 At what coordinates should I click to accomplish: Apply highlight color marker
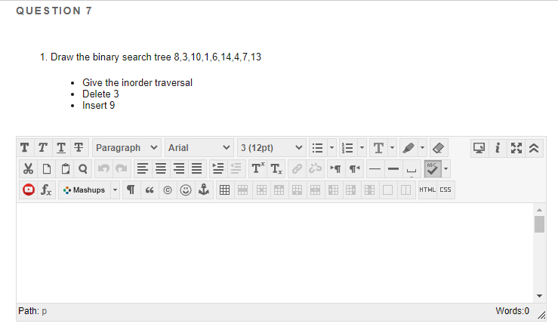(408, 148)
